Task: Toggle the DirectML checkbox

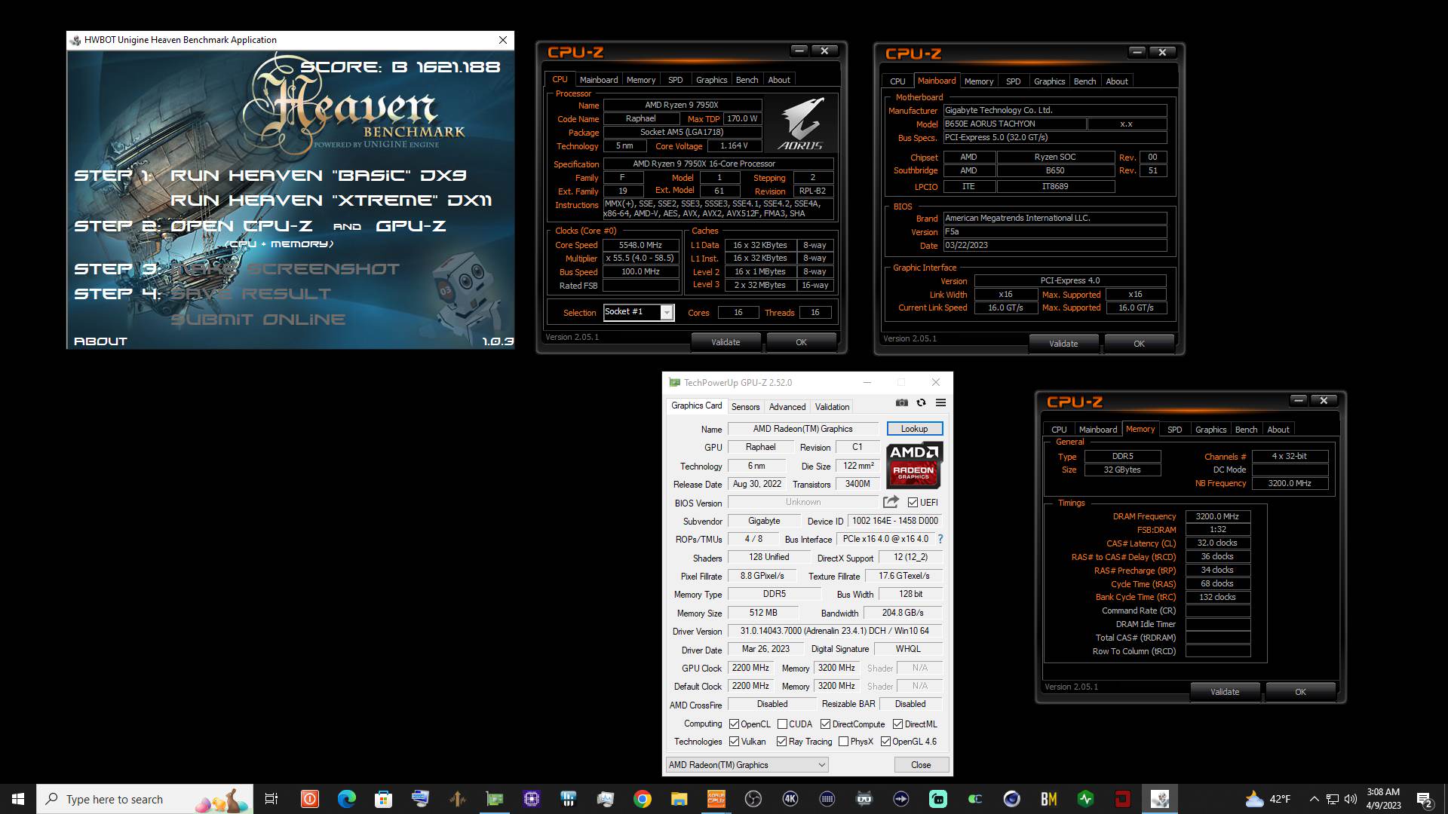Action: point(897,724)
